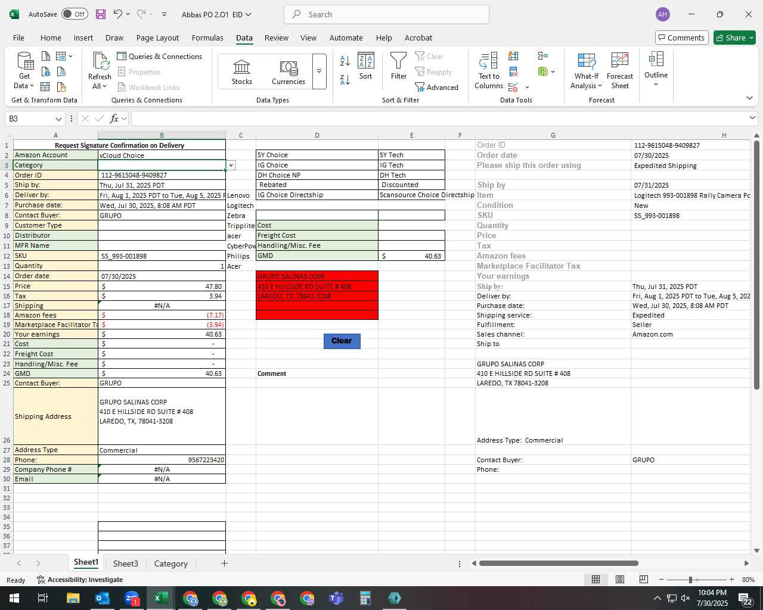Viewport: 763px width, 610px height.
Task: Open the File menu
Action: click(18, 38)
